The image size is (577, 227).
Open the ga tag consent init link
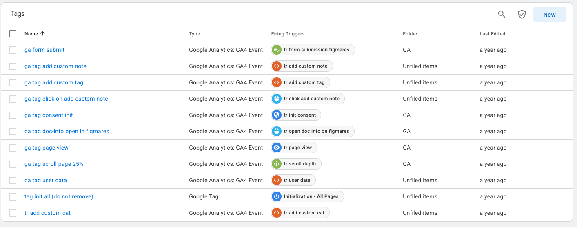[x=49, y=115]
